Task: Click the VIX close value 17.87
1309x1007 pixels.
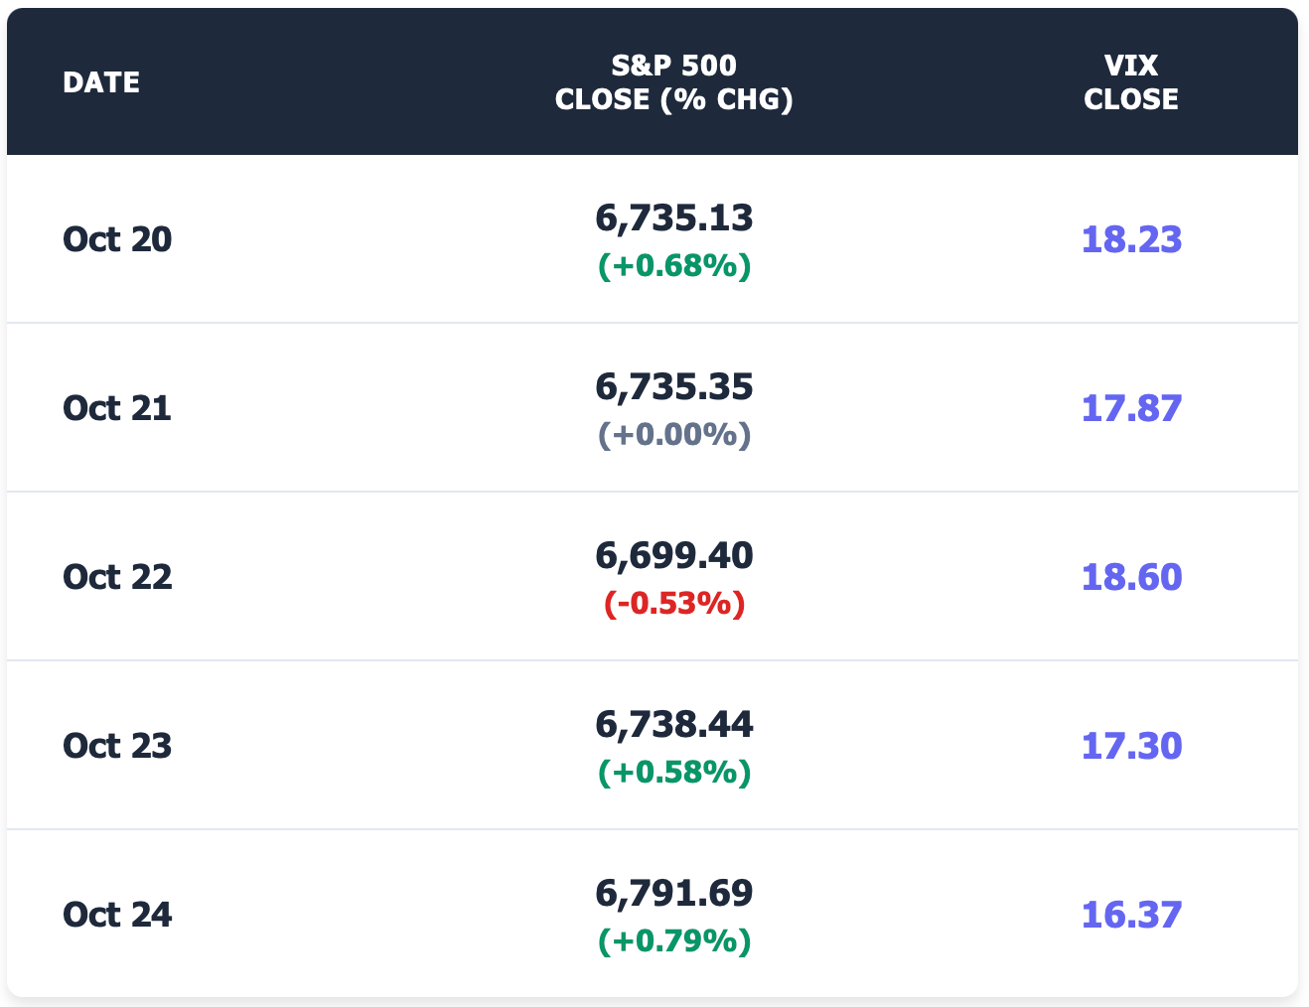Action: (x=1131, y=408)
